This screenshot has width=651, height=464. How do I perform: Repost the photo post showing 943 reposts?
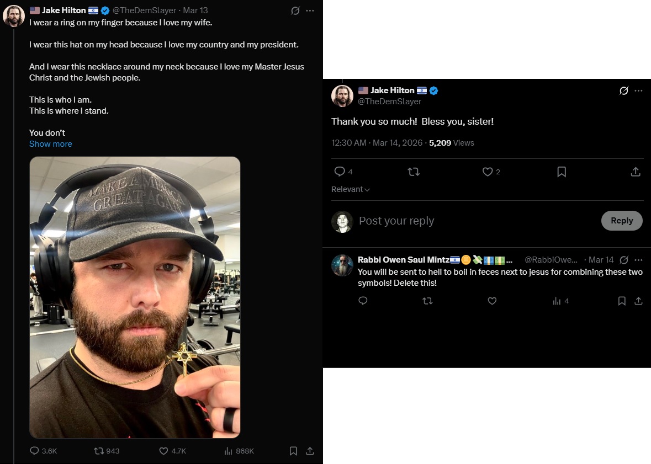99,451
